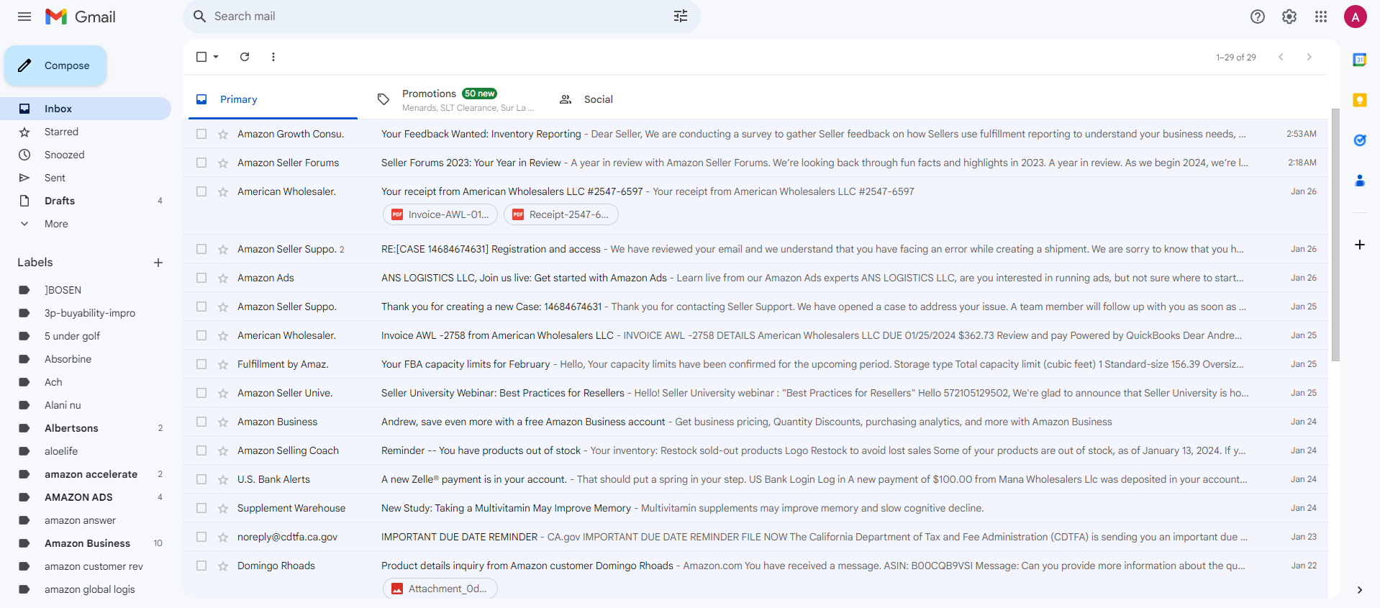Screen dimensions: 1380x608
Task: Star the Amazon Growth Consu. email
Action: pos(223,134)
